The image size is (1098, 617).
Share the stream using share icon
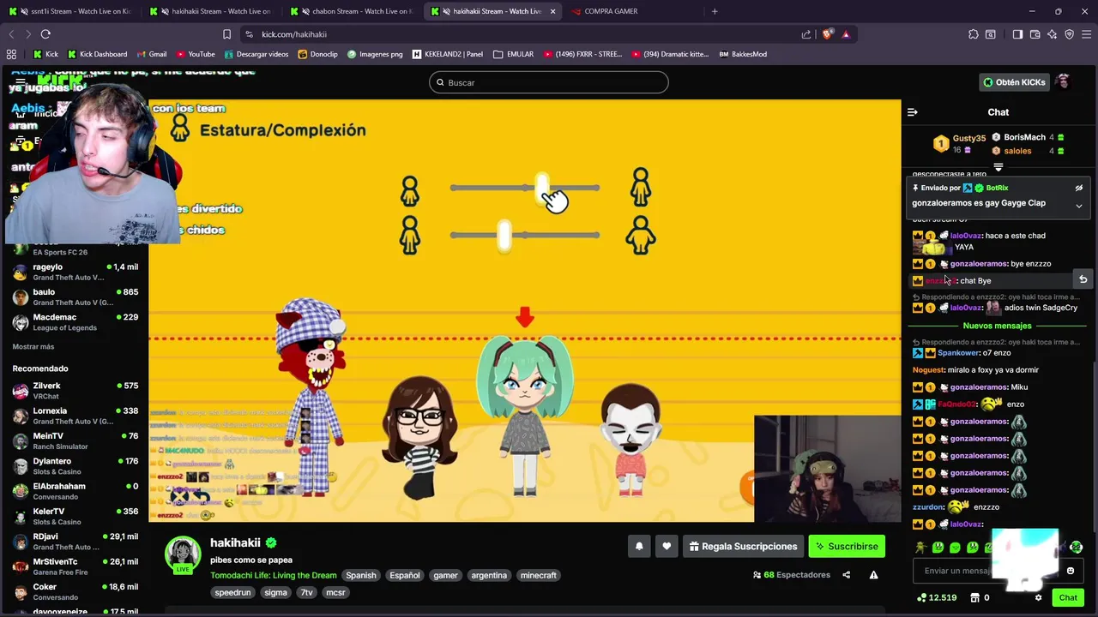tap(846, 575)
